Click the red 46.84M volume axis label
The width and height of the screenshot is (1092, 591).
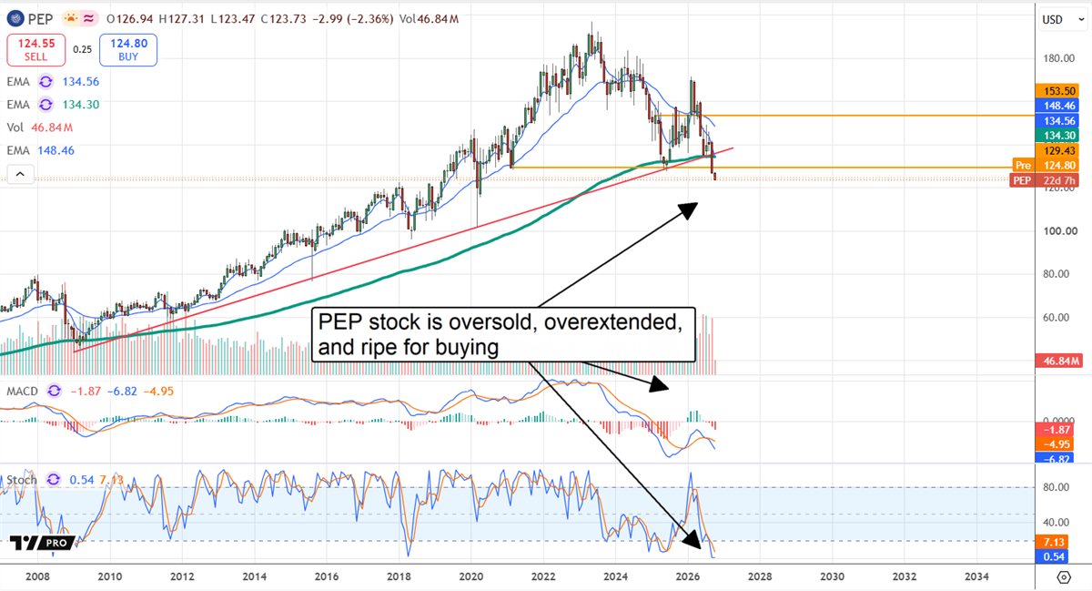(x=1057, y=361)
